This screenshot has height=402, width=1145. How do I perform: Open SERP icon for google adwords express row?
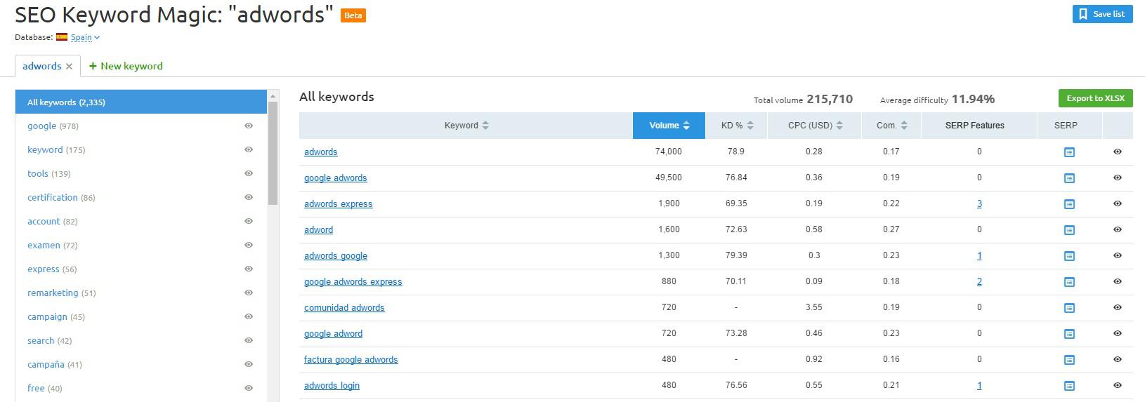tap(1069, 282)
